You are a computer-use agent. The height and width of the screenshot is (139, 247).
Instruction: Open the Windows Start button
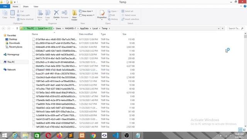[x=4, y=136]
